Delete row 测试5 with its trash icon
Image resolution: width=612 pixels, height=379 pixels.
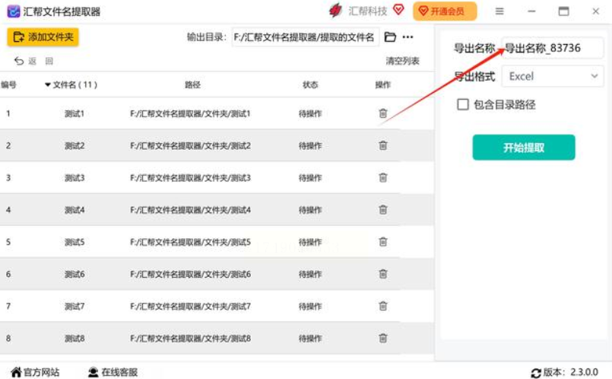coord(383,242)
